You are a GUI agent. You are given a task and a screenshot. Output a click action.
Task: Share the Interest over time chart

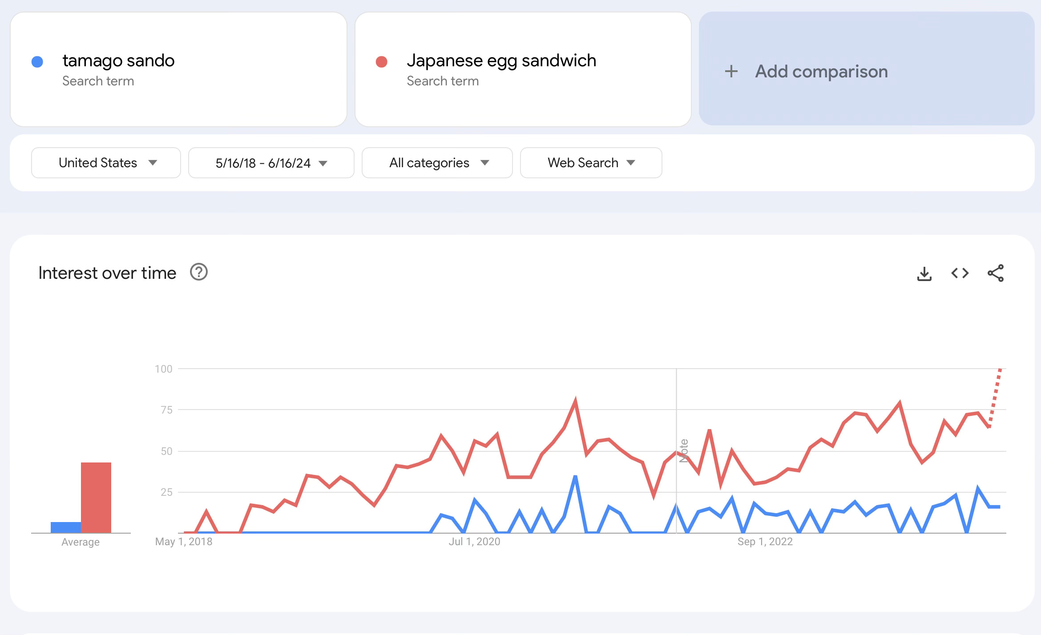point(995,273)
